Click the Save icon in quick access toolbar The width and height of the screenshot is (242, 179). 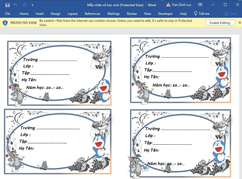click(7, 5)
